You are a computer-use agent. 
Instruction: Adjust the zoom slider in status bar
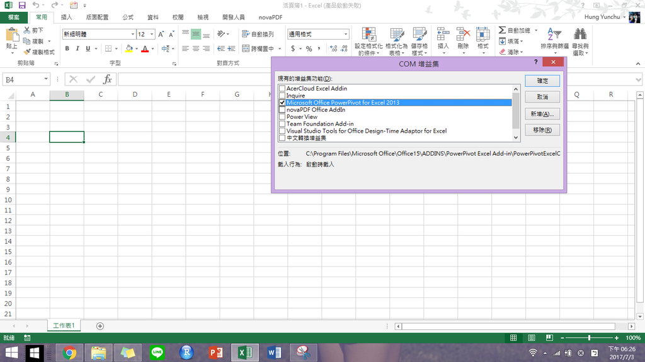[x=589, y=337]
